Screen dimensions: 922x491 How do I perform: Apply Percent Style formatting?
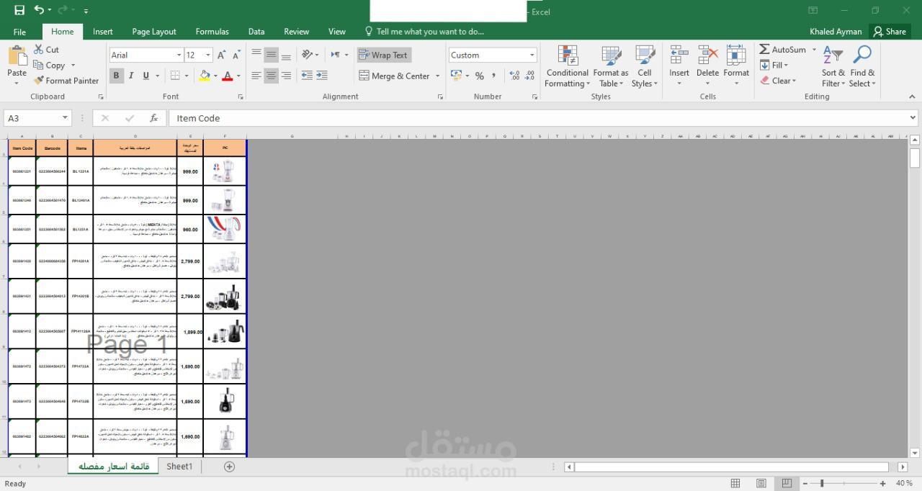pyautogui.click(x=479, y=75)
